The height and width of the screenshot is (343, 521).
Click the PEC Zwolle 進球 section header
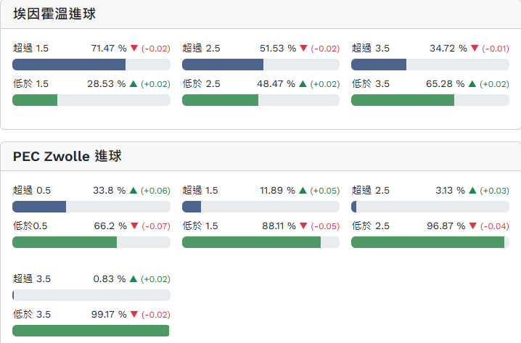[67, 156]
